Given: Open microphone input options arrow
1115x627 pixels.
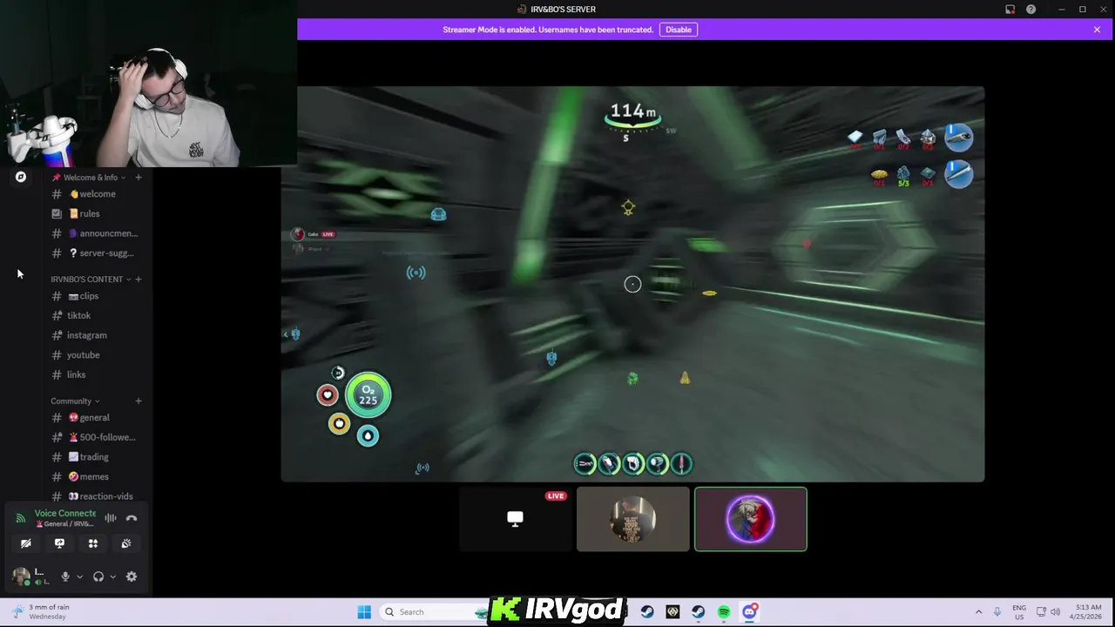Looking at the screenshot, I should pyautogui.click(x=79, y=576).
